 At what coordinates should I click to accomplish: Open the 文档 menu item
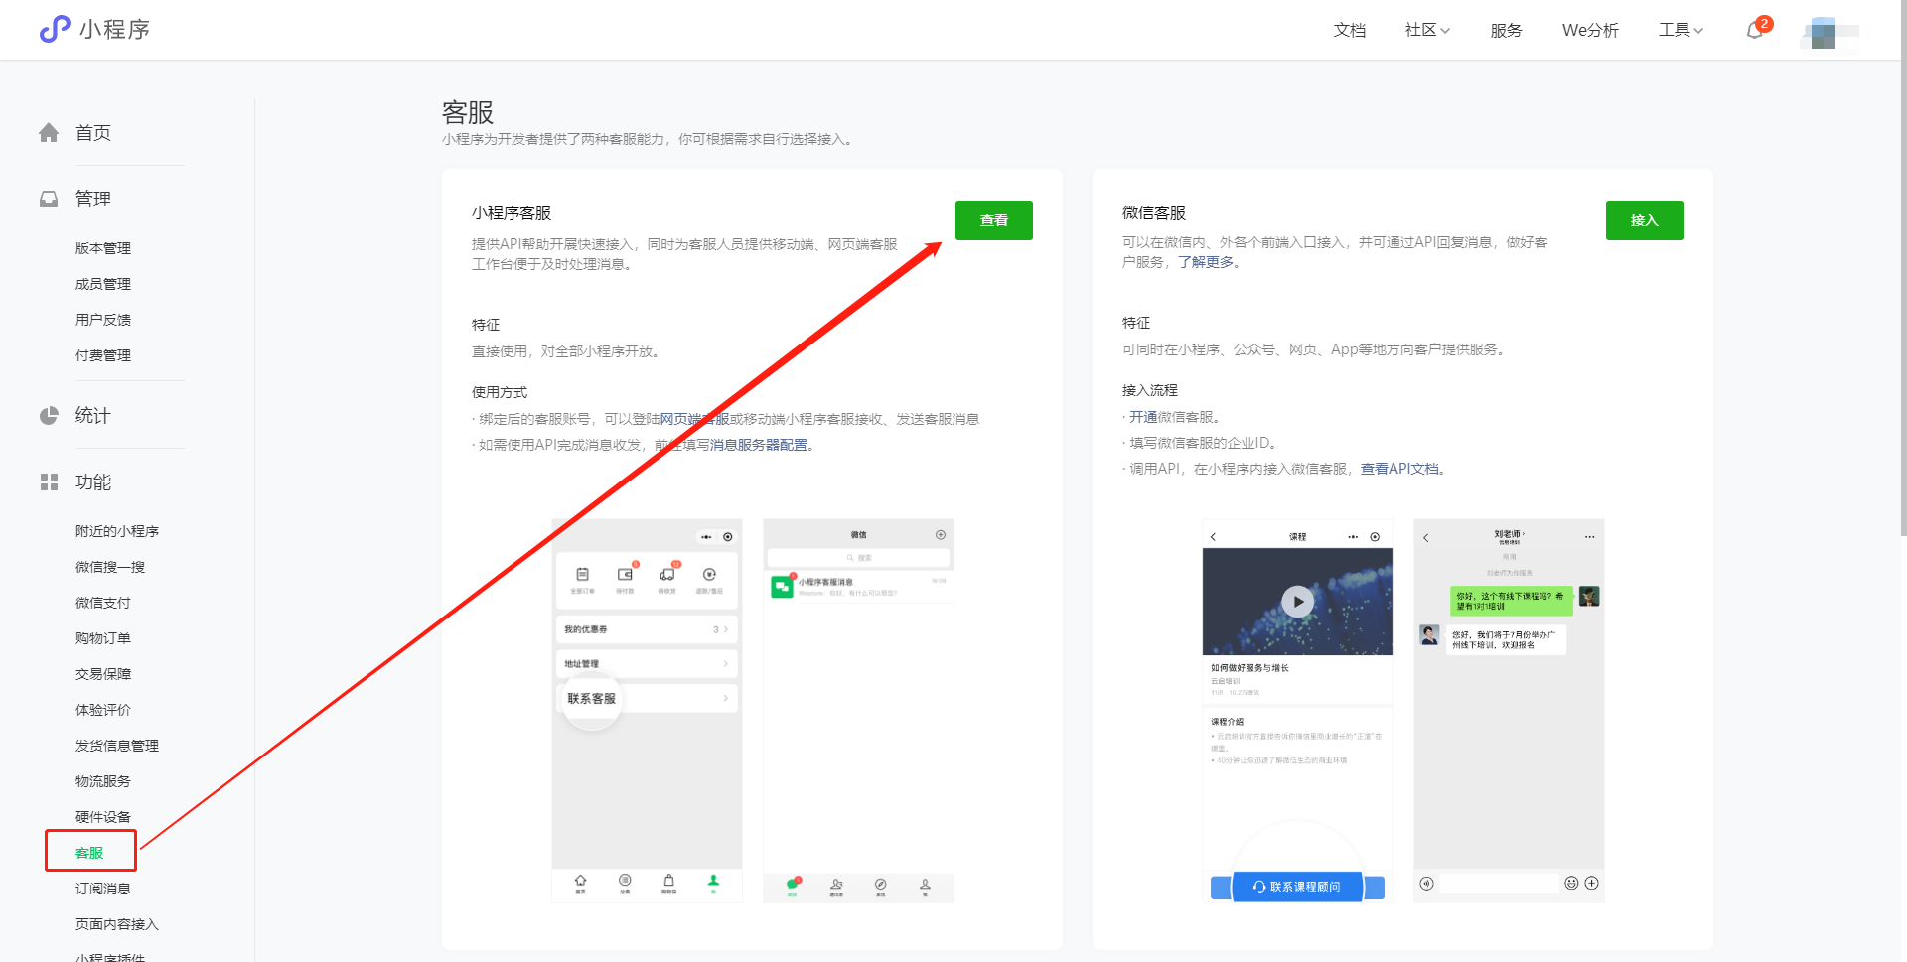[1349, 30]
